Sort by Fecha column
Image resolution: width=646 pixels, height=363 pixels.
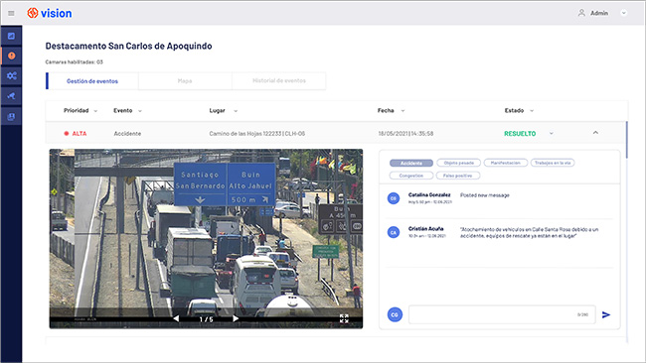point(391,110)
